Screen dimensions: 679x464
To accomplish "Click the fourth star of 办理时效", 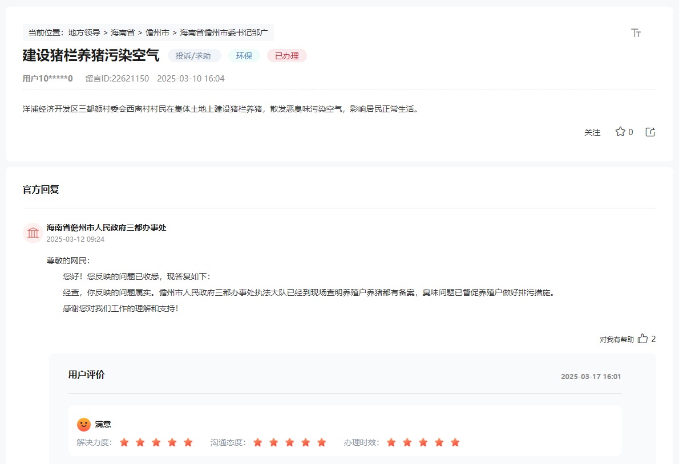I will click(x=439, y=442).
